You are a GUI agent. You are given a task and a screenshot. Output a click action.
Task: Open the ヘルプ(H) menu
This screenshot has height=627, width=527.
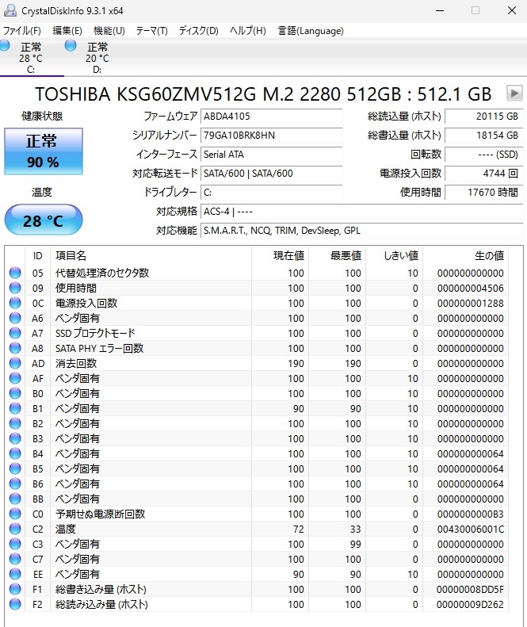coord(248,31)
